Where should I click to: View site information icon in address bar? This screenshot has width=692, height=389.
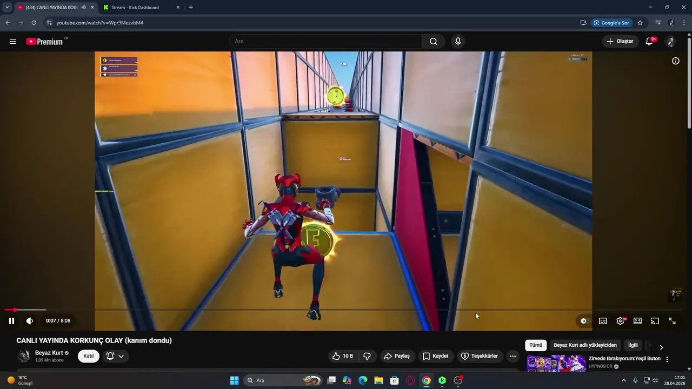[49, 23]
